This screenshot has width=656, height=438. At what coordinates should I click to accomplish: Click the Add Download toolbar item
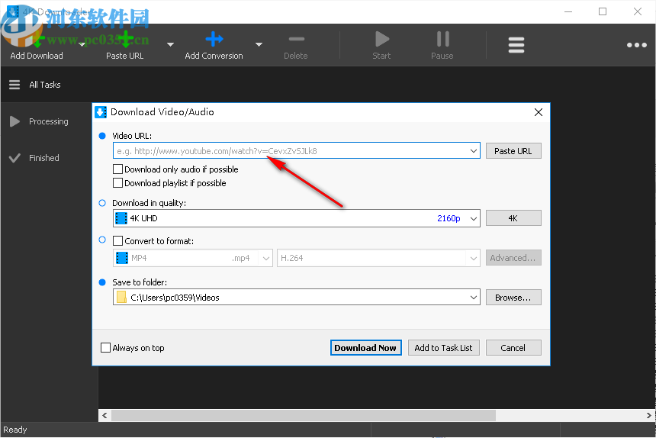(x=37, y=46)
